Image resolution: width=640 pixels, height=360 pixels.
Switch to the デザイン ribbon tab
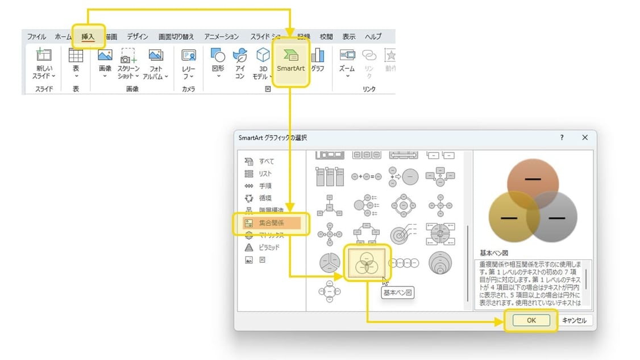coord(138,36)
